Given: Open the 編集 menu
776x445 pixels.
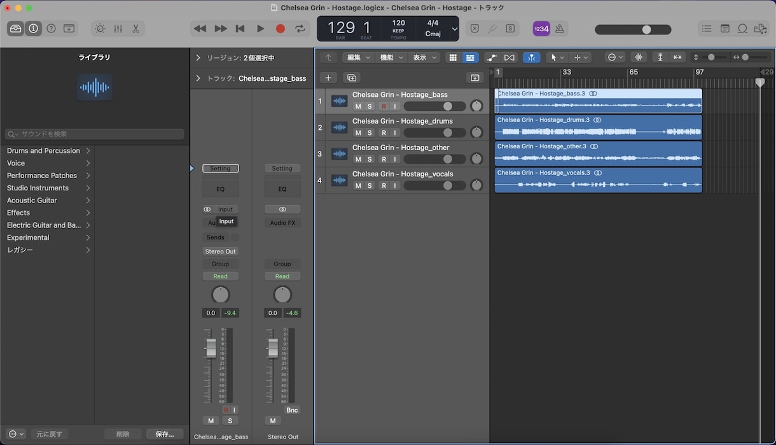Looking at the screenshot, I should coord(359,57).
